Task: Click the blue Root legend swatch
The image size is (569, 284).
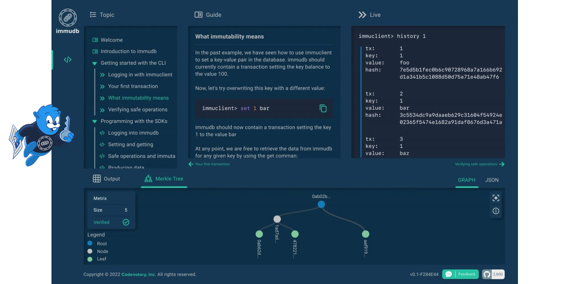Action: (x=90, y=243)
